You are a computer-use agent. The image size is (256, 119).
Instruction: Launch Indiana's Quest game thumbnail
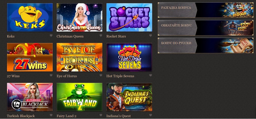(129, 97)
